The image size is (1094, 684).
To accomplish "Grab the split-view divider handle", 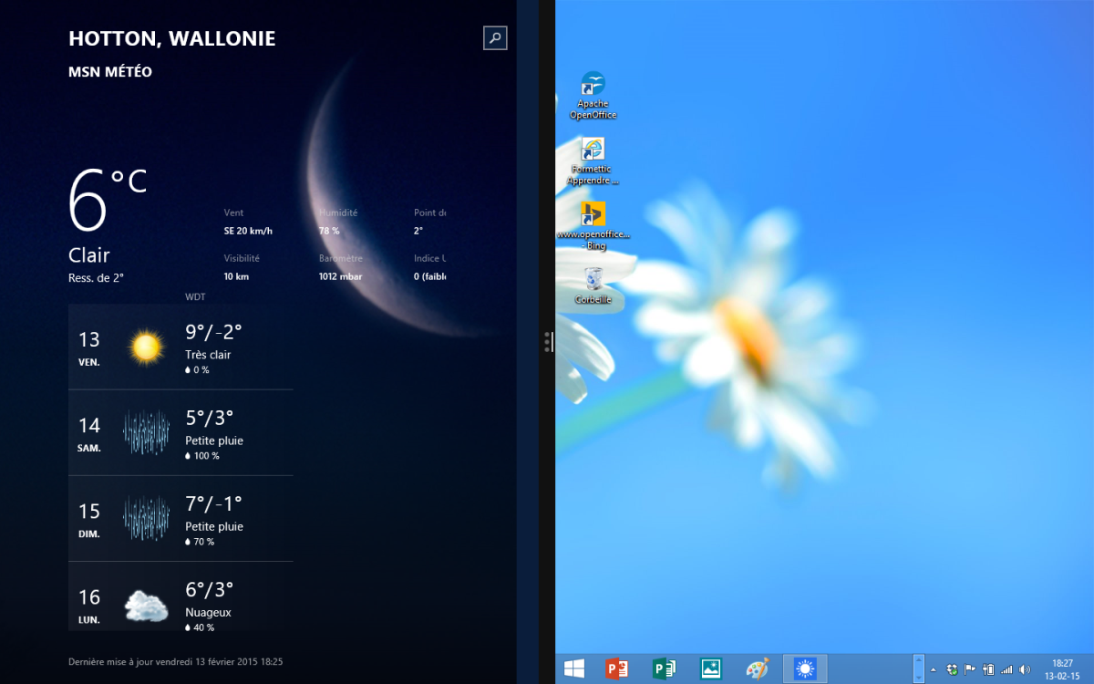I will (547, 342).
